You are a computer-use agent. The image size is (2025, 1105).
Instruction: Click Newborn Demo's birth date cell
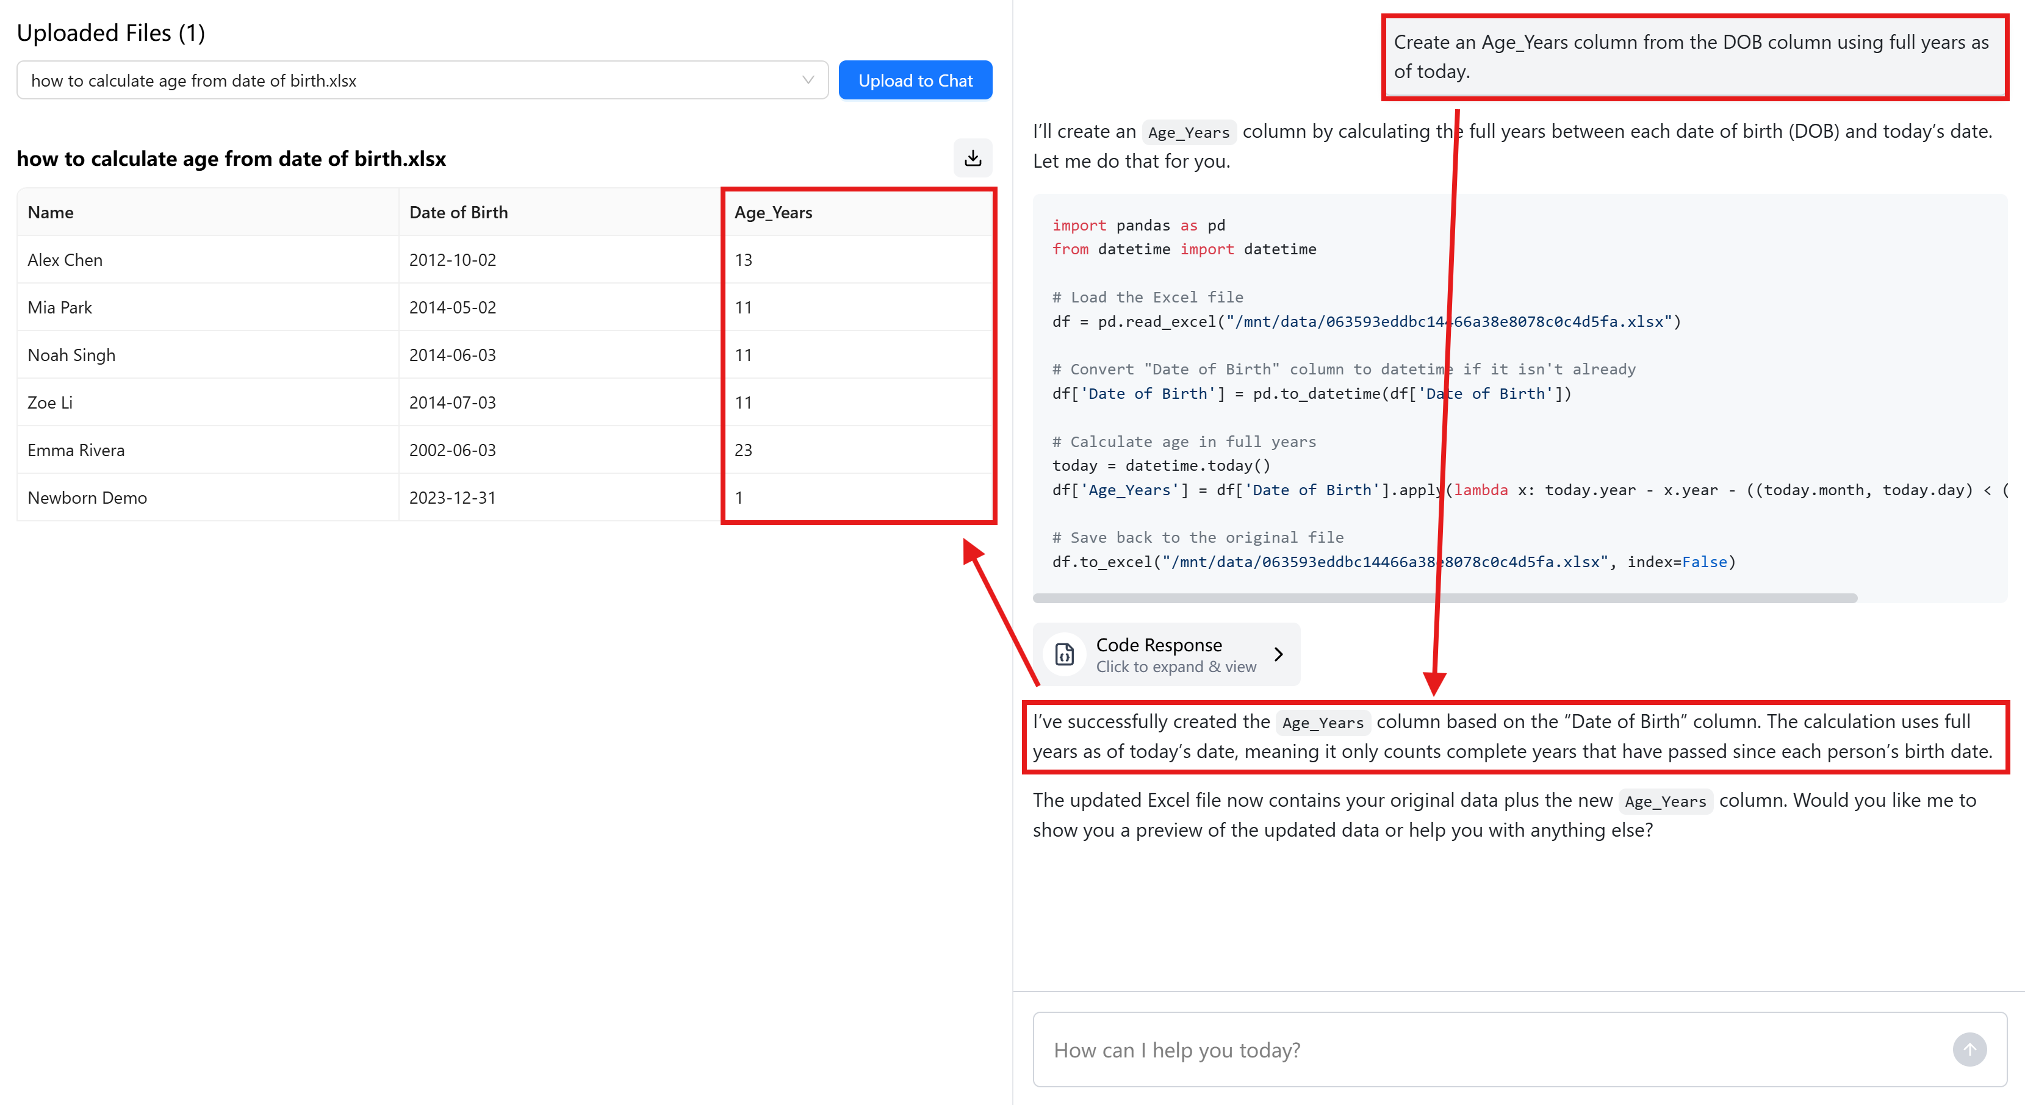pyautogui.click(x=452, y=498)
